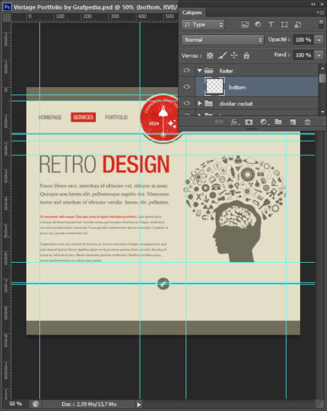The width and height of the screenshot is (327, 411).
Task: Open the Normal blend mode dropdown
Action: coord(222,40)
